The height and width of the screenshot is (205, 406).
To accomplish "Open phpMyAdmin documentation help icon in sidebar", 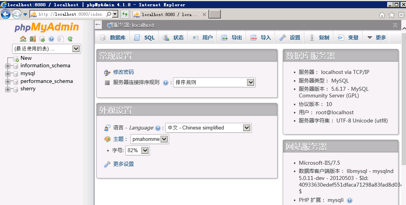I will [51, 39].
